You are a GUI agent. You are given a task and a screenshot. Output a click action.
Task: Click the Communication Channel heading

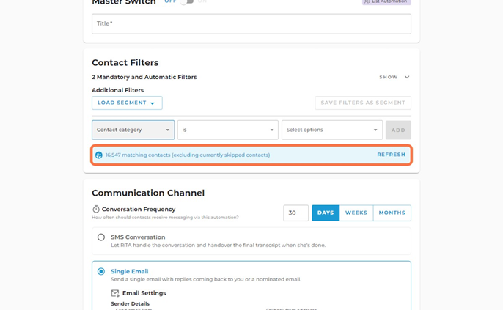(x=148, y=193)
